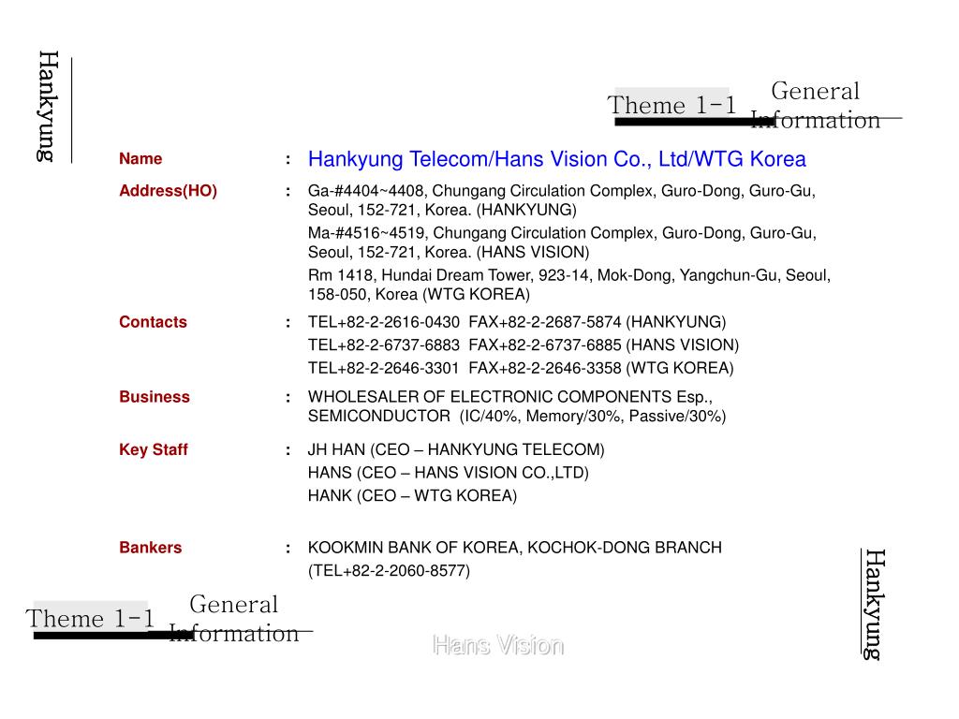
Task: Click bank phone '(TEL+82-2-2060-8577)'
Action: (x=389, y=571)
